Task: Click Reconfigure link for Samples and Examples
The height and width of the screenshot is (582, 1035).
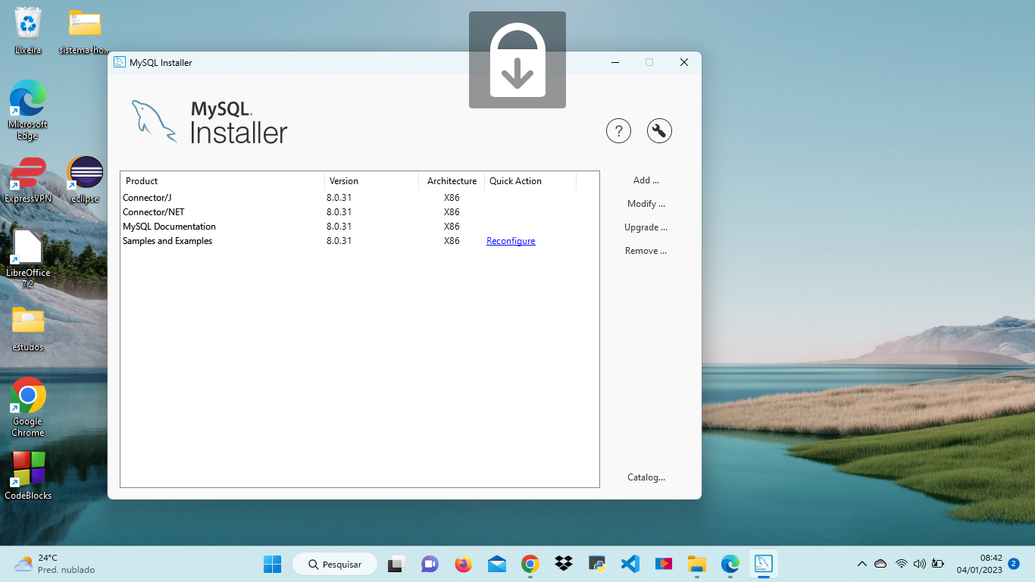Action: 511,241
